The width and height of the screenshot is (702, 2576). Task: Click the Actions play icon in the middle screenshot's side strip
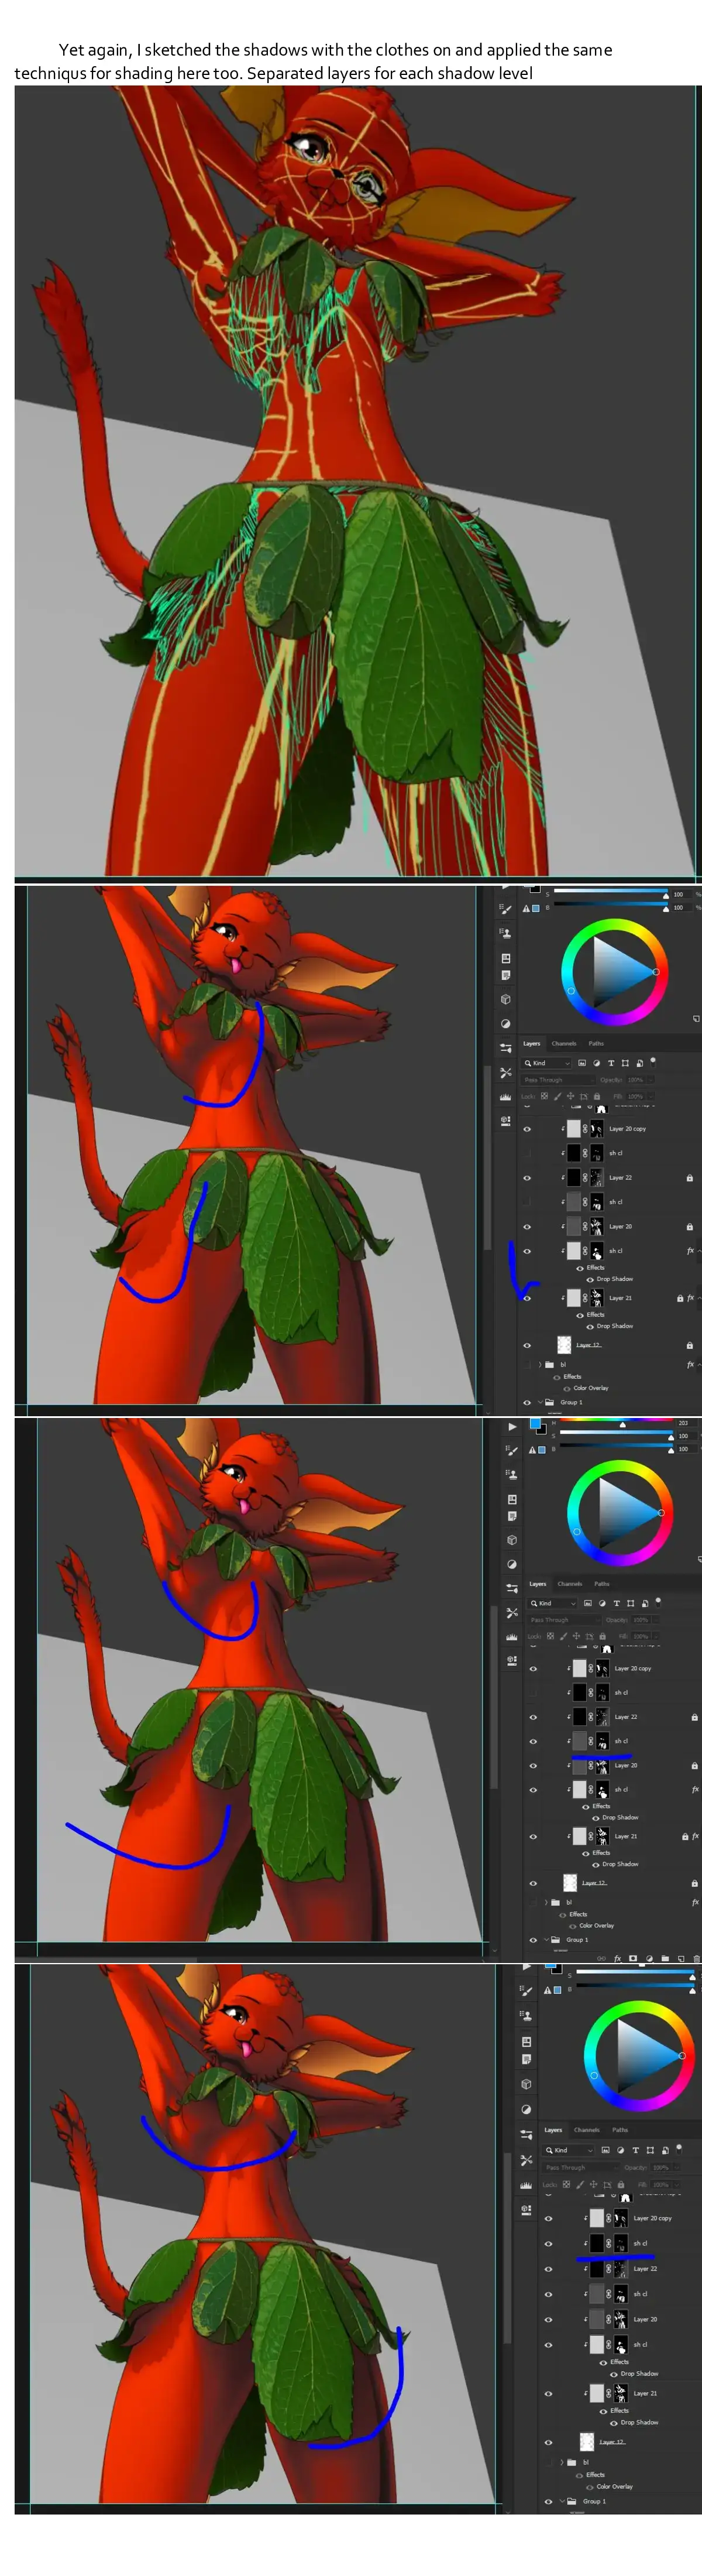click(x=512, y=1426)
